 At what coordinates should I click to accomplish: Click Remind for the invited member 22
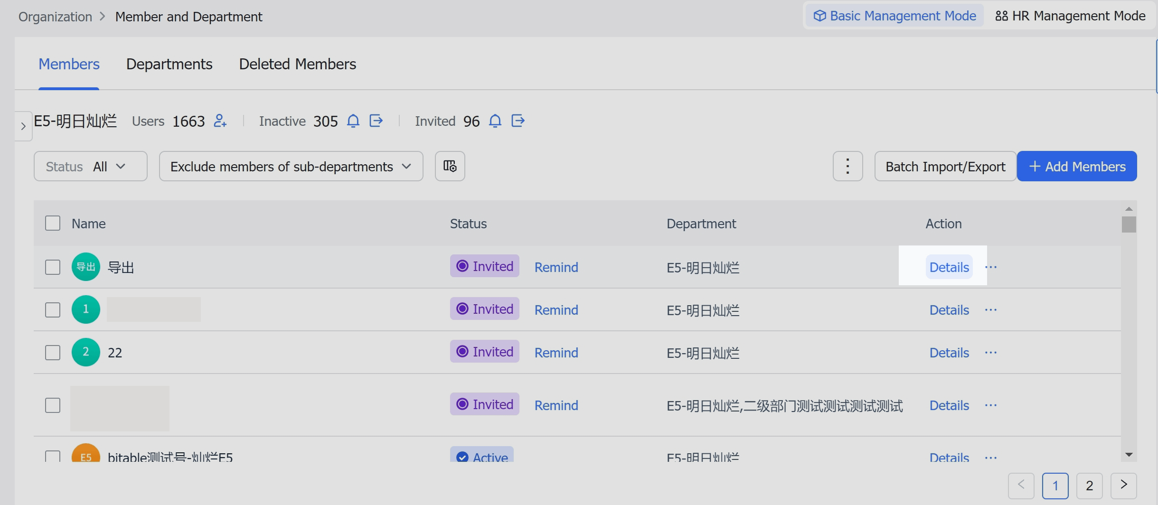coord(555,352)
